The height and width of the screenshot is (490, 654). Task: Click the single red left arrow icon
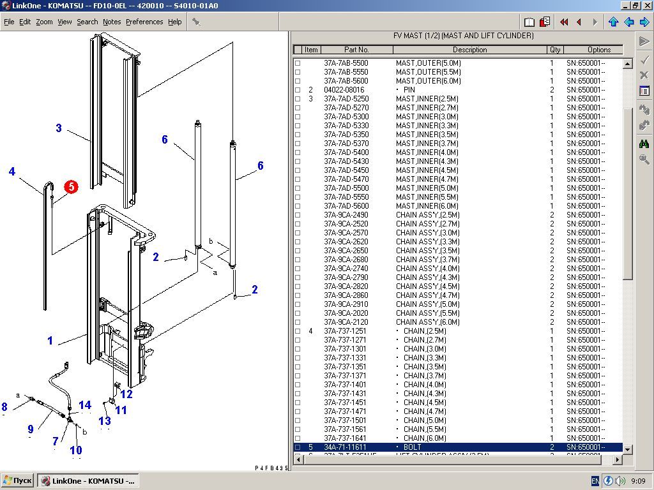(x=579, y=22)
